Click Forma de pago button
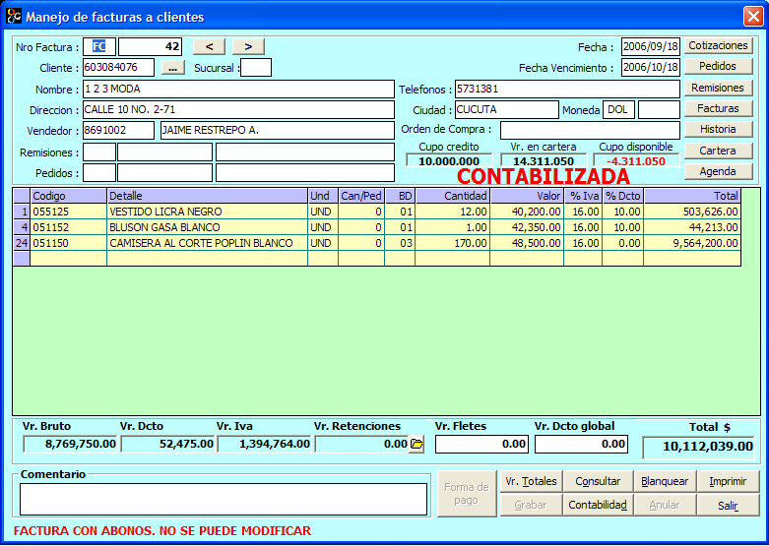Screen dimensions: 769x546 click(467, 494)
